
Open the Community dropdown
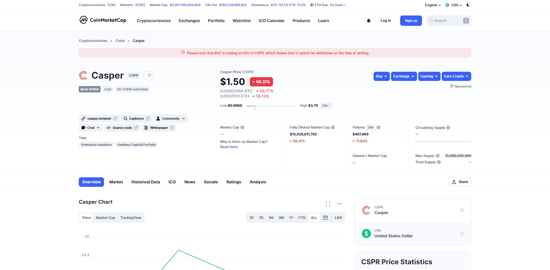(170, 118)
